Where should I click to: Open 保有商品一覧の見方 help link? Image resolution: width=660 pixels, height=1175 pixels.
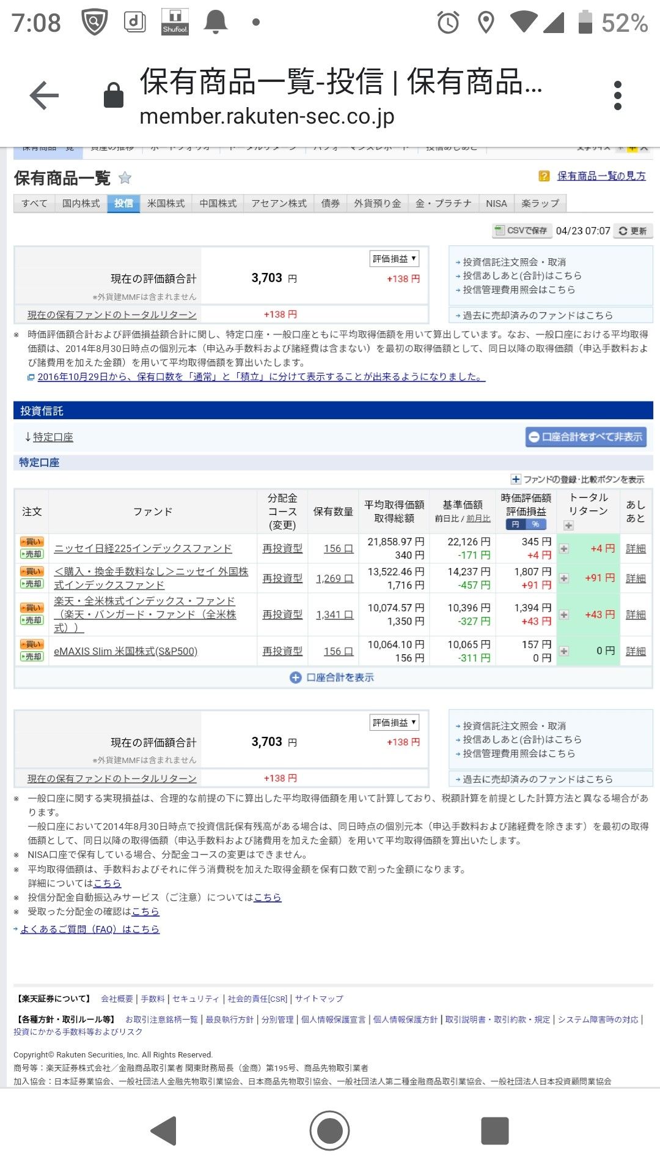pyautogui.click(x=601, y=176)
